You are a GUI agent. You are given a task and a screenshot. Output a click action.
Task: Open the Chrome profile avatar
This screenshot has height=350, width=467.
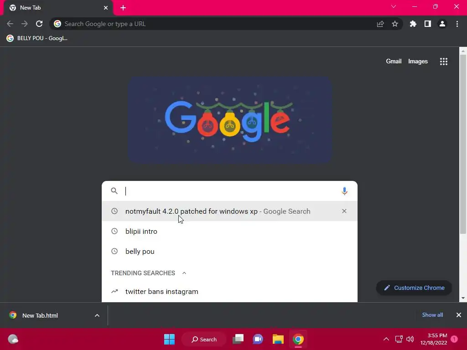coord(442,24)
